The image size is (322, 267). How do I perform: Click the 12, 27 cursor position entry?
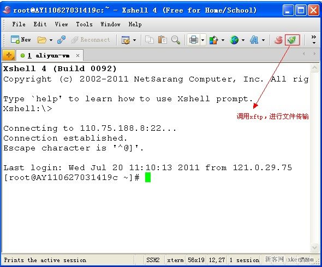pos(217,260)
